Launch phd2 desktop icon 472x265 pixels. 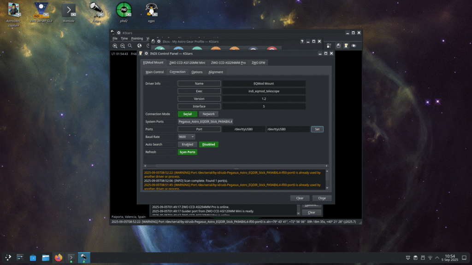click(x=124, y=12)
